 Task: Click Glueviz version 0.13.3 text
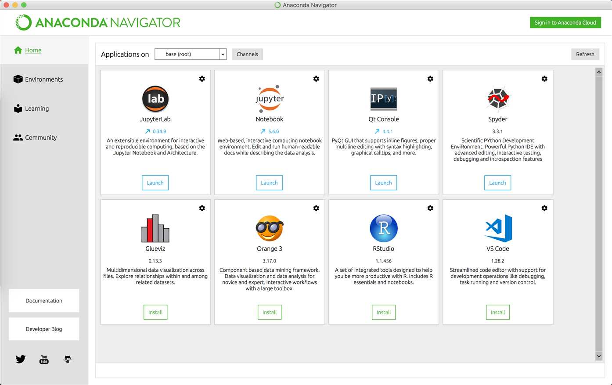click(155, 261)
